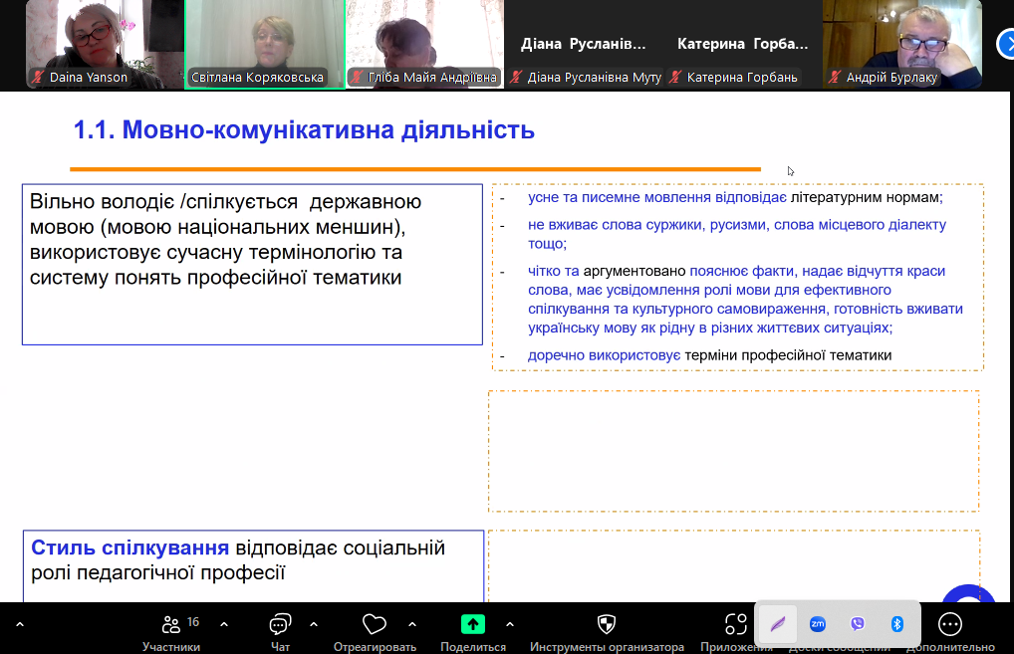The image size is (1014, 654).
Task: Open Инструменты организатора shield icon
Action: click(x=606, y=625)
